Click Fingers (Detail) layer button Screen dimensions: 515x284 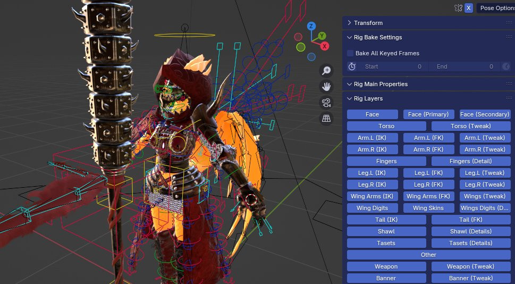pyautogui.click(x=471, y=161)
